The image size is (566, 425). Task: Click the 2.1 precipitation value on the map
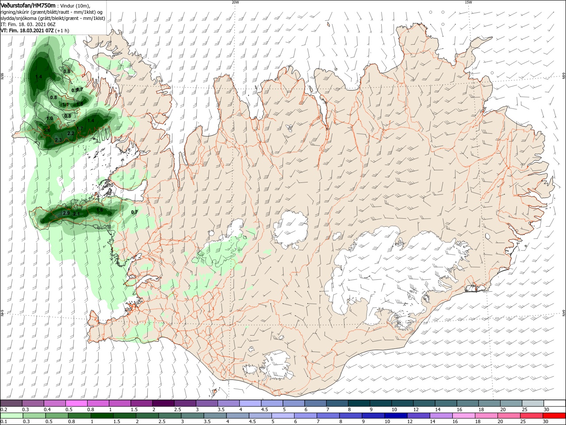pos(76,214)
